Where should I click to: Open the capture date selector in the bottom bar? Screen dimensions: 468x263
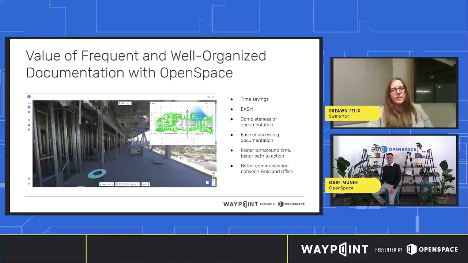[107, 184]
